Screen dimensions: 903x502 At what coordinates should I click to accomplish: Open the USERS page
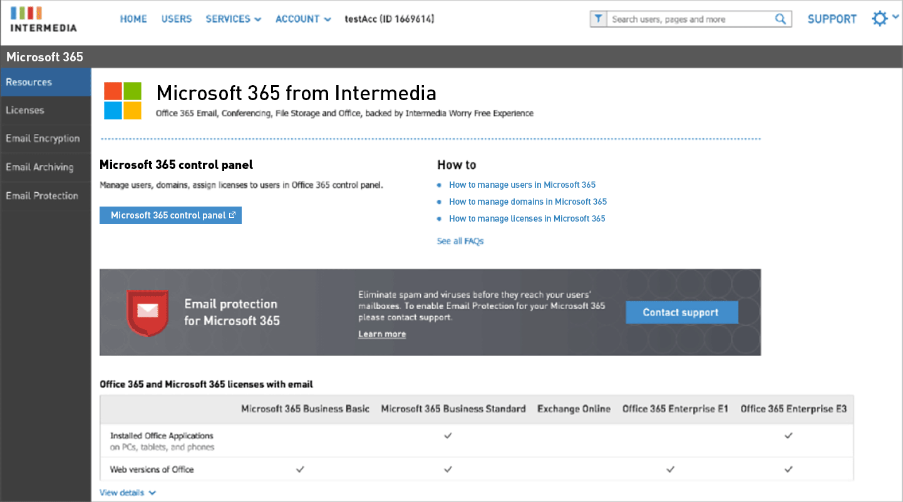click(177, 19)
